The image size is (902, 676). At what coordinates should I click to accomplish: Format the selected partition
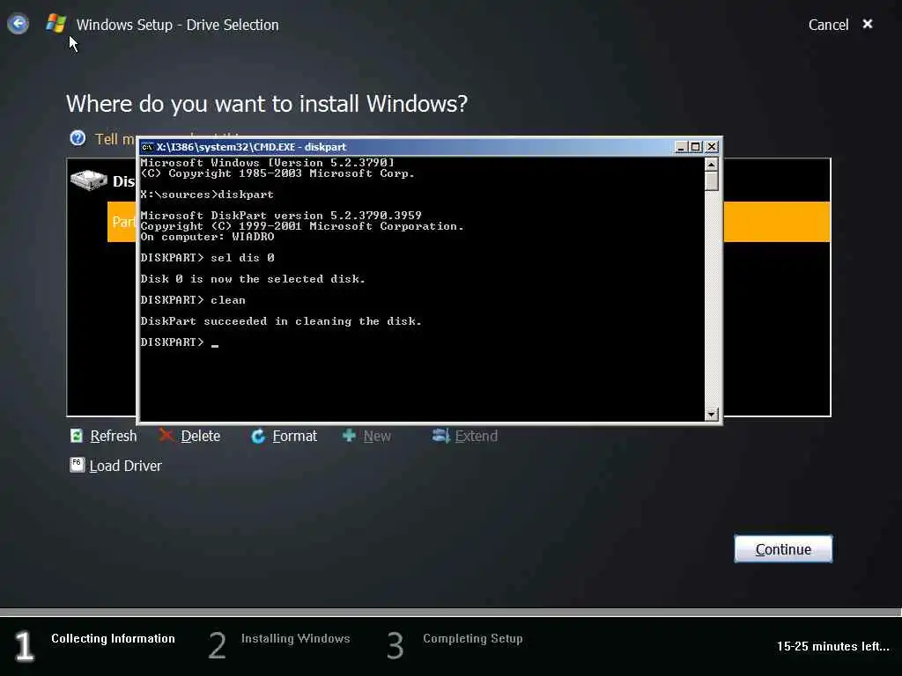pyautogui.click(x=294, y=437)
